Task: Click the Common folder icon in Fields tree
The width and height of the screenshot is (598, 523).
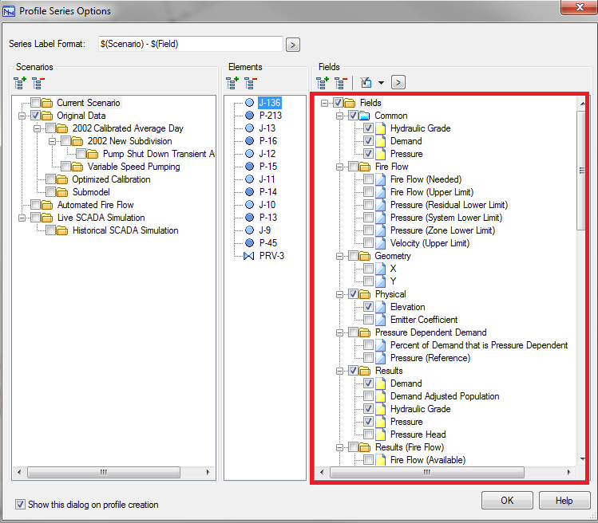Action: (x=365, y=116)
